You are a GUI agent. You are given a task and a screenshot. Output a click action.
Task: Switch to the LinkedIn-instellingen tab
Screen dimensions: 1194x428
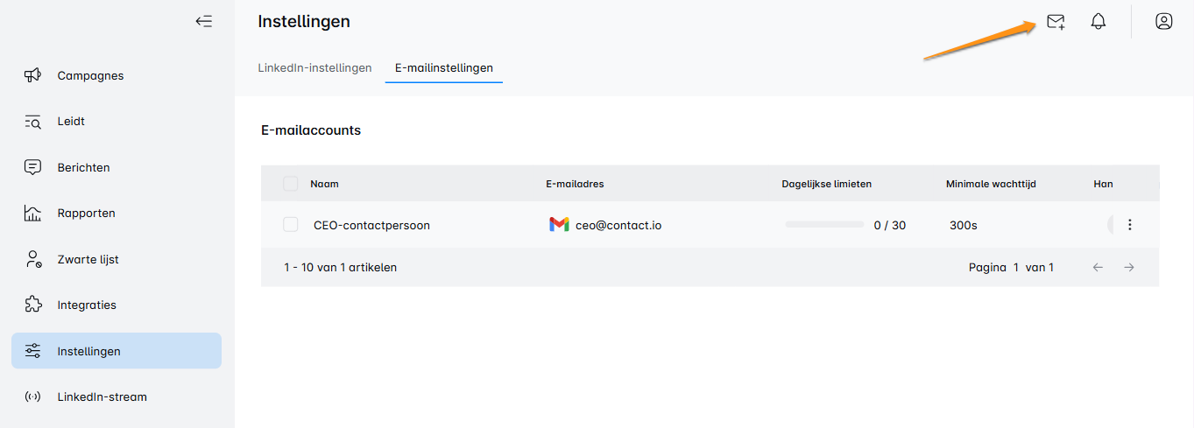click(314, 68)
